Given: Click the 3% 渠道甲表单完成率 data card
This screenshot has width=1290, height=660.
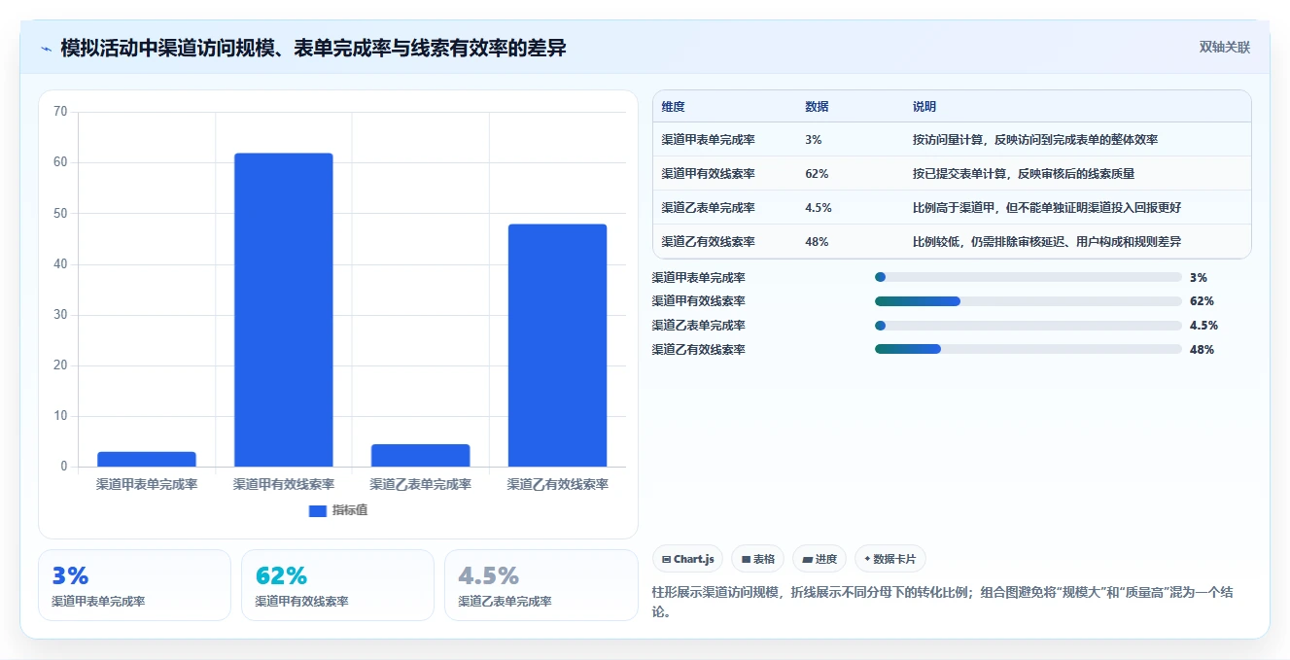Looking at the screenshot, I should (x=135, y=585).
